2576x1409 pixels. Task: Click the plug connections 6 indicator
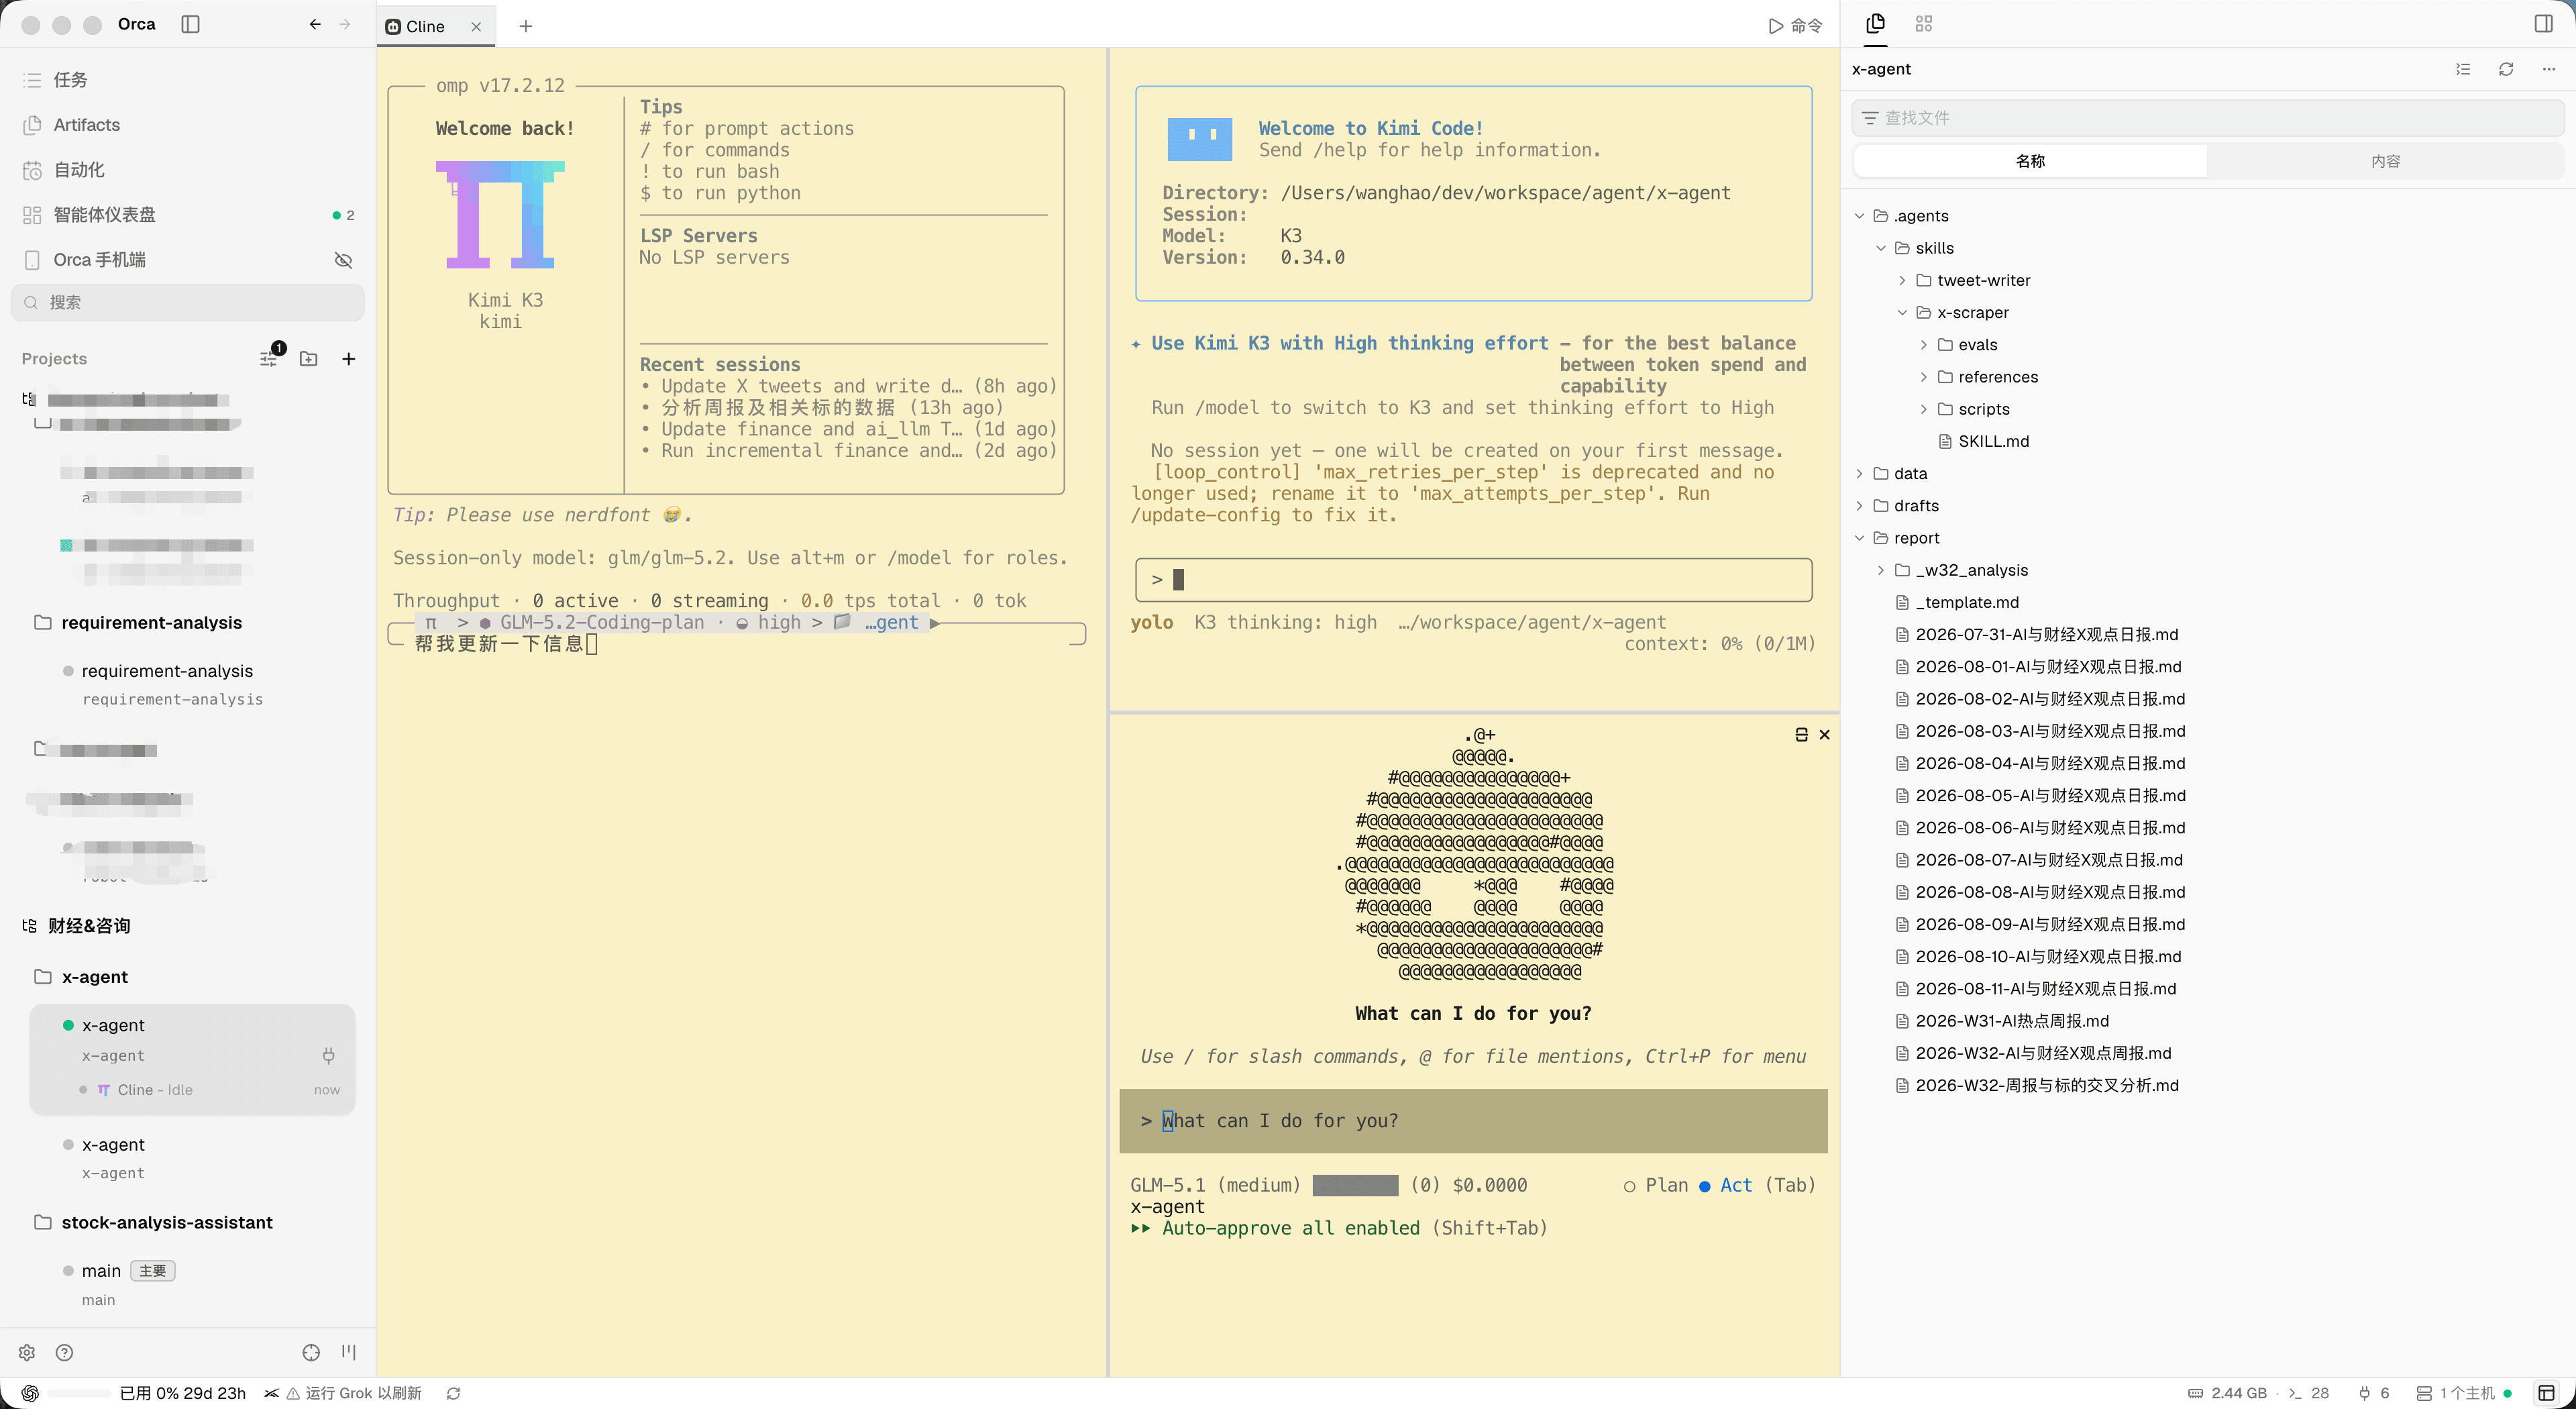pos(2374,1393)
